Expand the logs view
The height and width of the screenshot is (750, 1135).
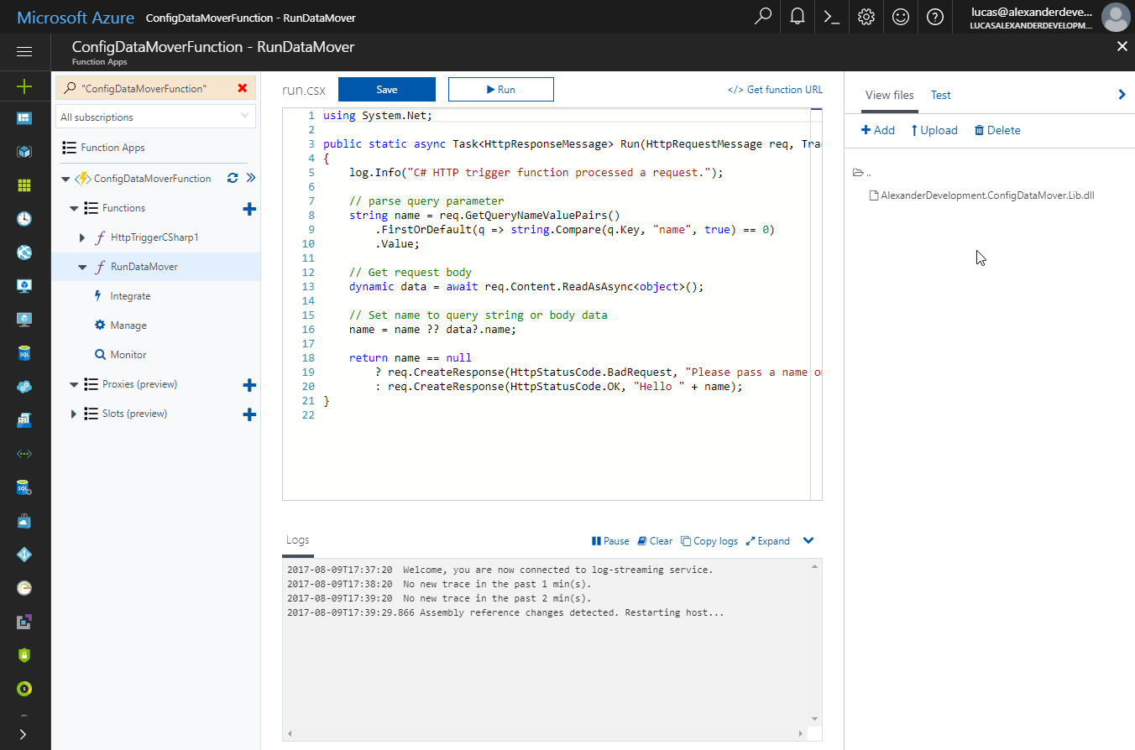pos(768,541)
